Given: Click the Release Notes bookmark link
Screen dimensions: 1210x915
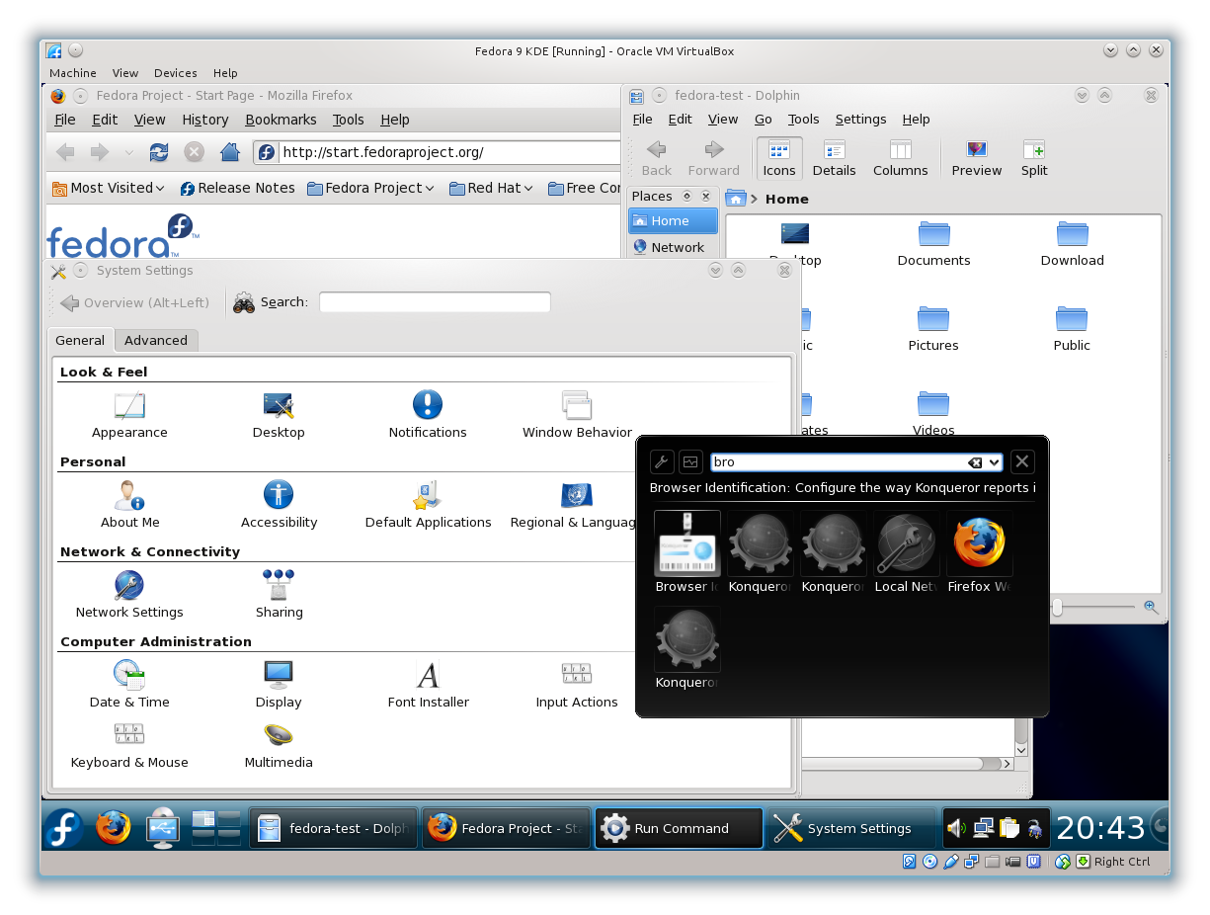Looking at the screenshot, I should click(x=237, y=188).
